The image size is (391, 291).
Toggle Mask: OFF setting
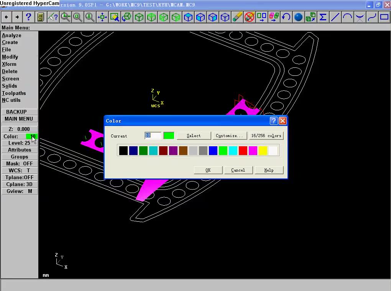20,164
